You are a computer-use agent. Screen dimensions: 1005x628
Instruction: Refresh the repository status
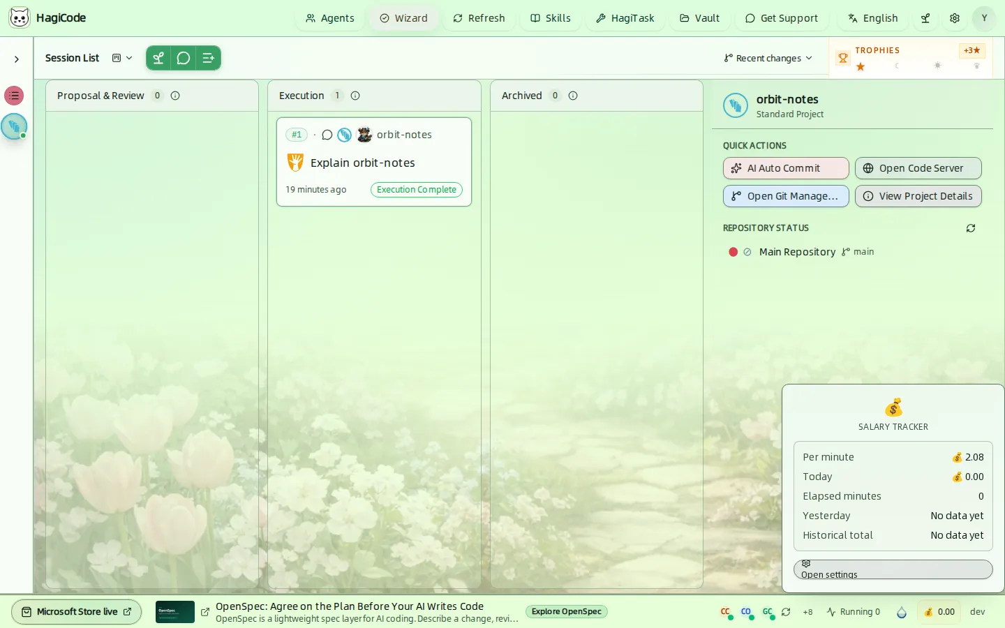pyautogui.click(x=971, y=228)
